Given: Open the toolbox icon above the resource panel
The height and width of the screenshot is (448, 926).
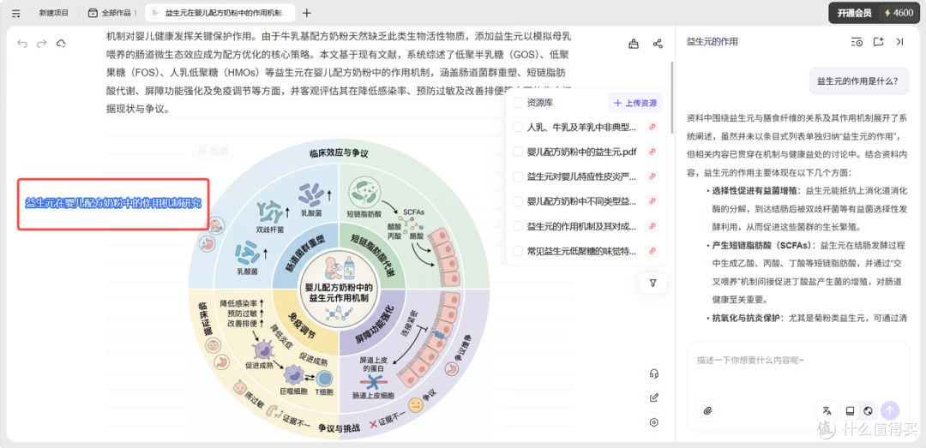Looking at the screenshot, I should tap(634, 44).
